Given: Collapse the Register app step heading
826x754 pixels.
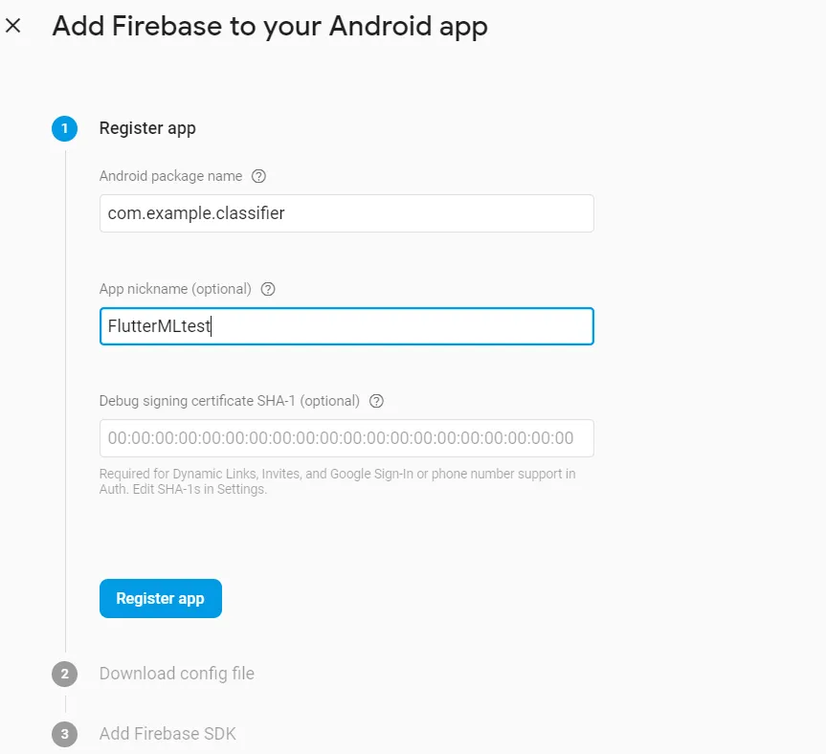Looking at the screenshot, I should point(147,128).
